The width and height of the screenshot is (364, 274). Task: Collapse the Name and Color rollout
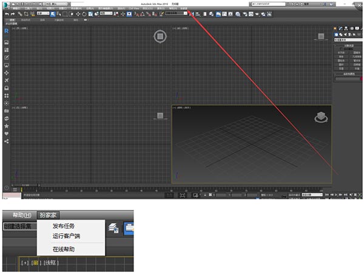point(348,74)
